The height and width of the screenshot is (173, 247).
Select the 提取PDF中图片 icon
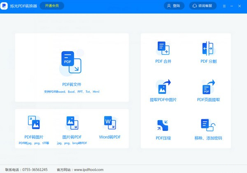pos(163,86)
